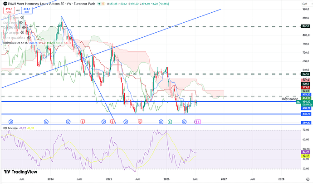This screenshot has width=313, height=184.
Task: Click the 520,5 dark price label
Action: tap(306, 84)
